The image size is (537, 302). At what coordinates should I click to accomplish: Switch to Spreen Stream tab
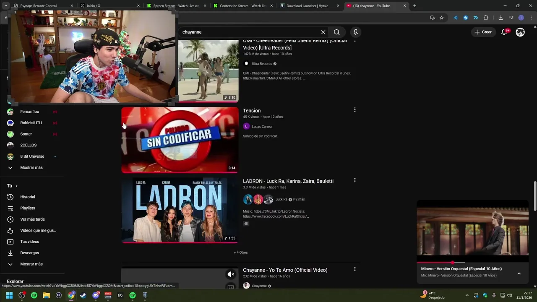coord(175,6)
